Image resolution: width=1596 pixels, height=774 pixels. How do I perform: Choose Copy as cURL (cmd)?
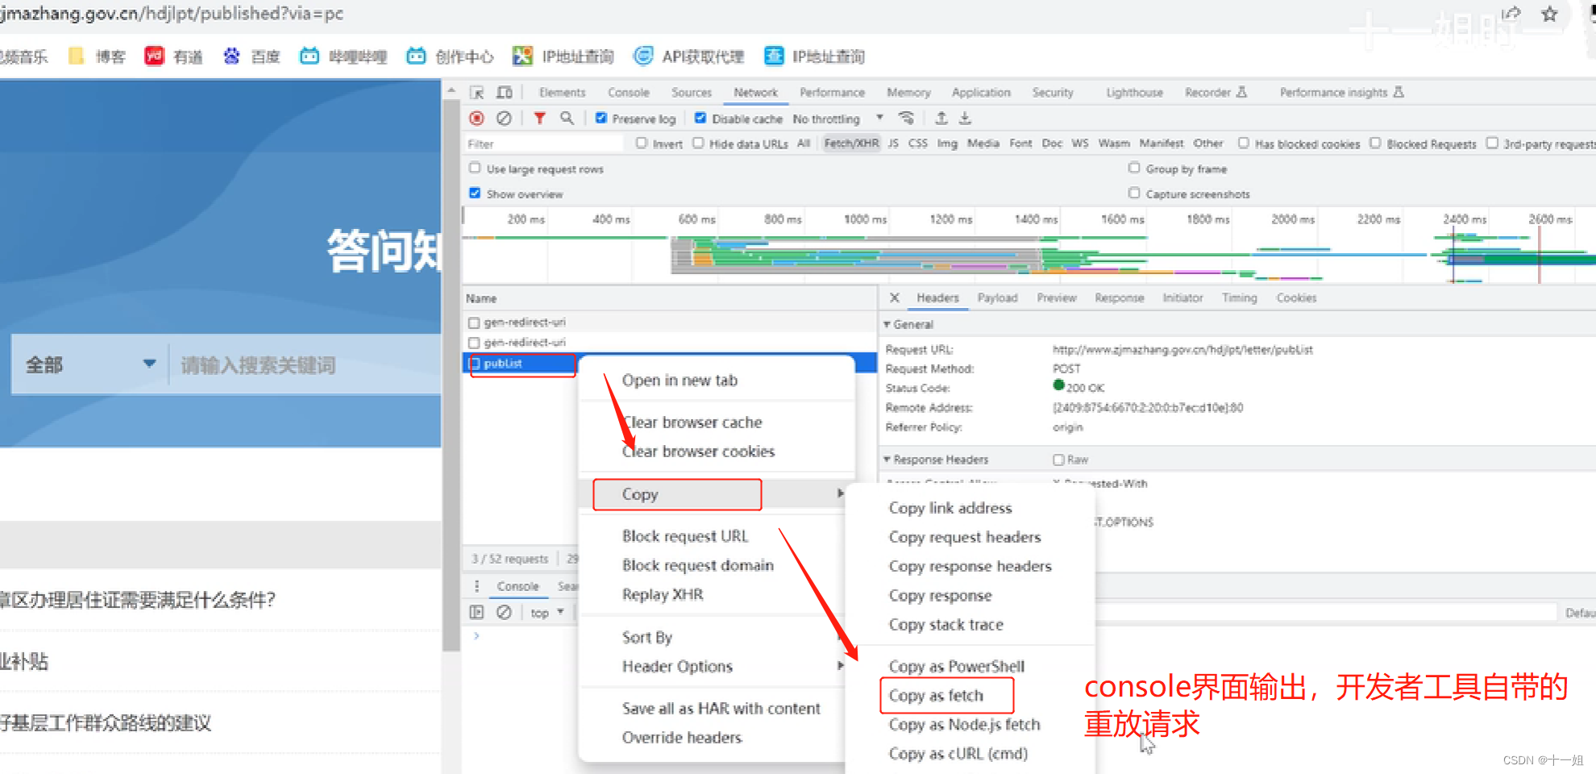coord(958,753)
